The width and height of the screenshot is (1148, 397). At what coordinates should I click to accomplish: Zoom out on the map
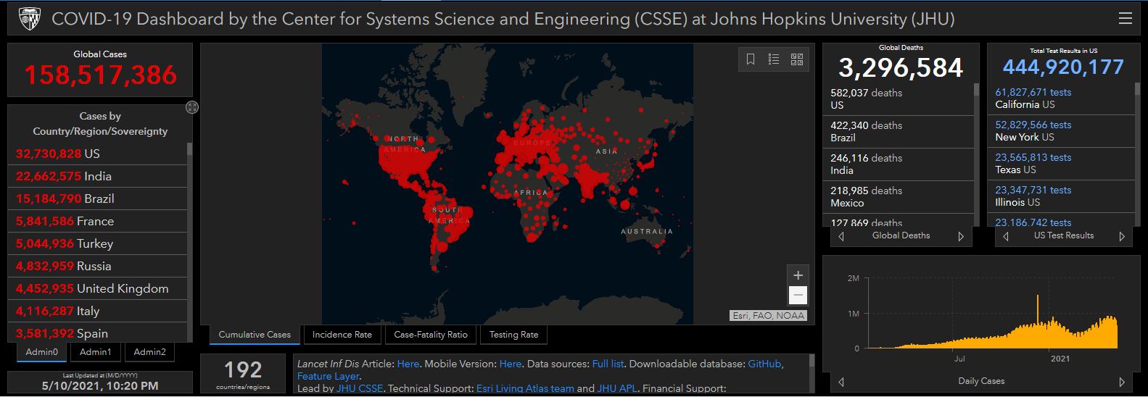pyautogui.click(x=798, y=295)
